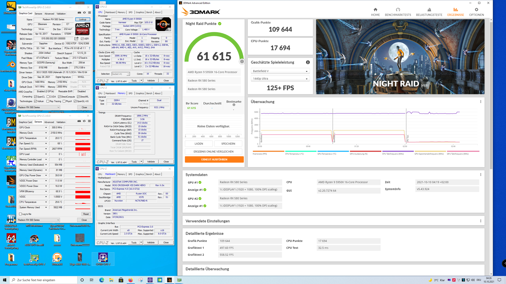The height and width of the screenshot is (284, 506).
Task: Open GPU-Z hamburger menu in top window
Action: 89,13
